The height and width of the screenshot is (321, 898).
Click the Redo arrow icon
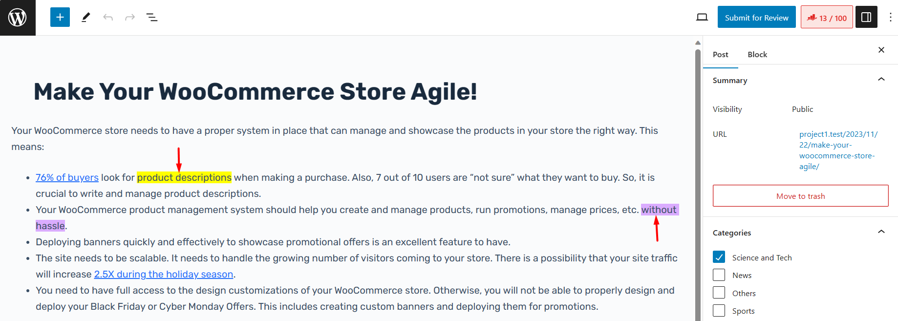(130, 18)
